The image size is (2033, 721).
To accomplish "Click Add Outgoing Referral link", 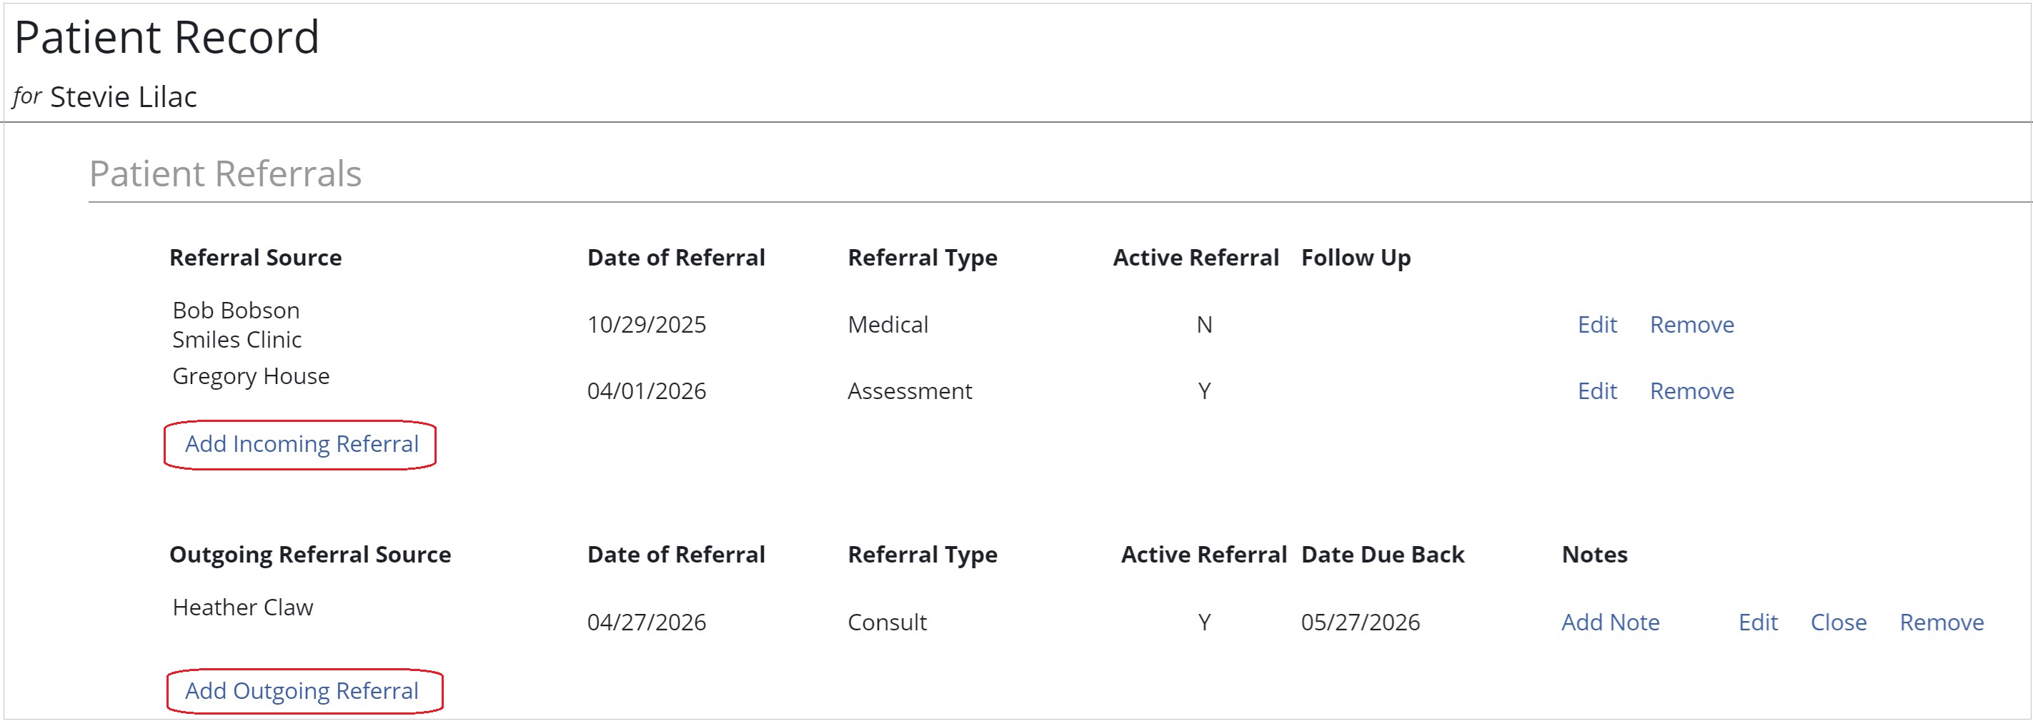I will point(302,691).
